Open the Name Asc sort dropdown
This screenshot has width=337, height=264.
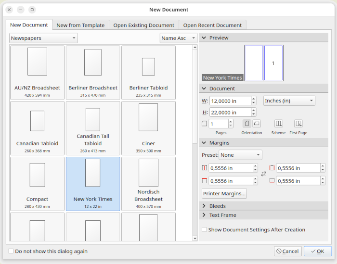pos(179,38)
